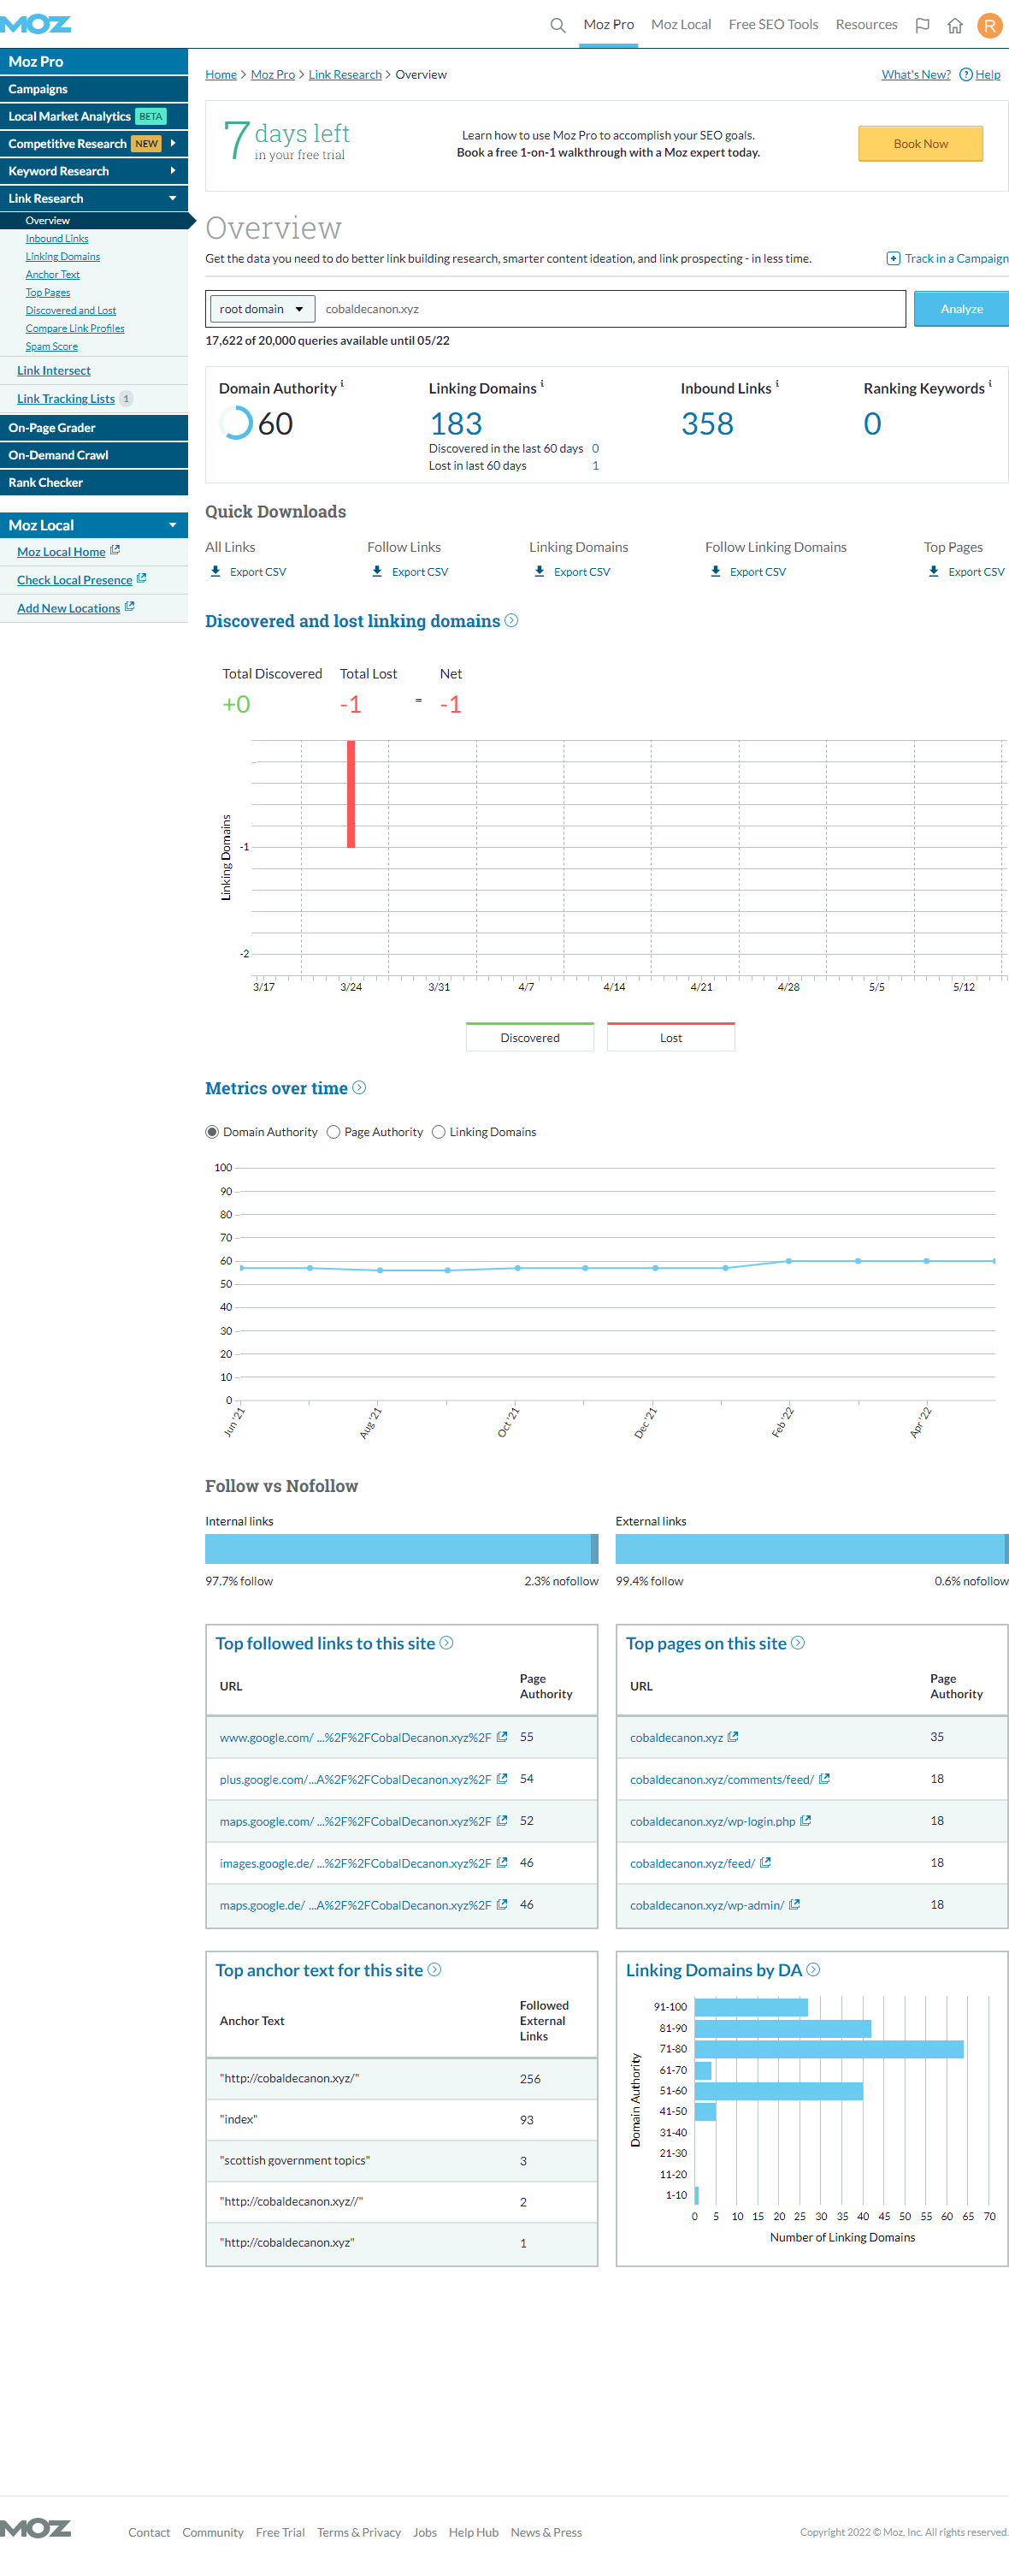Select the Page Authority radio button
1009x2576 pixels.
click(333, 1131)
